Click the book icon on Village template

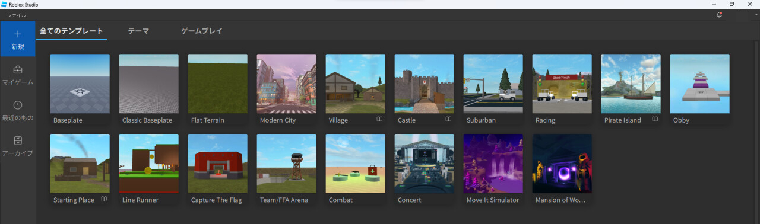(379, 119)
